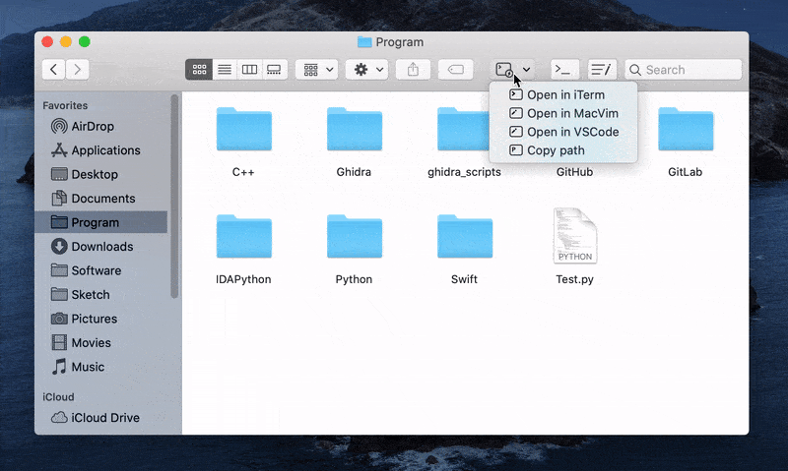788x471 pixels.
Task: Switch to gallery view mode
Action: click(x=274, y=70)
